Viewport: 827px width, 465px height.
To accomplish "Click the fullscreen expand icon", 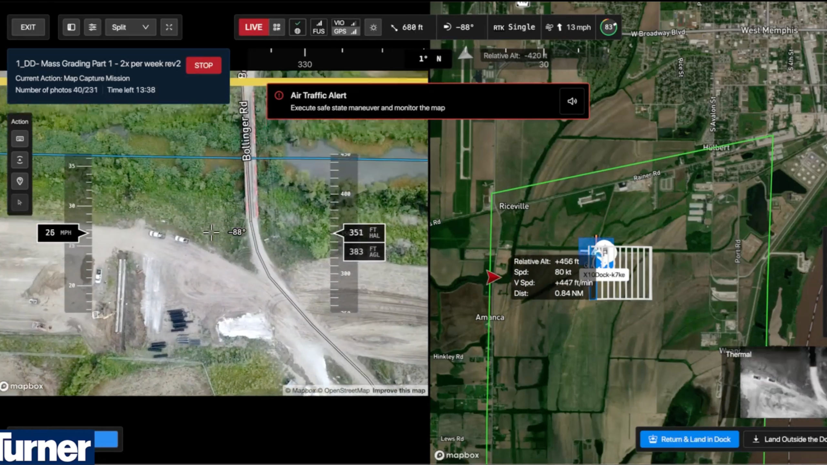I will [169, 27].
